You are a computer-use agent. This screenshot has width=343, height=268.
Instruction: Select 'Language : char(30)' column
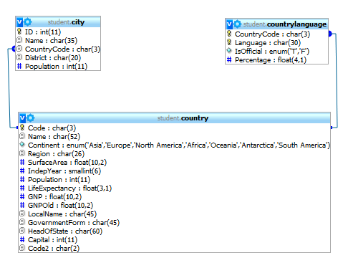(x=268, y=43)
